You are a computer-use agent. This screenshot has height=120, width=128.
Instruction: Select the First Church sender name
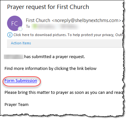coord(38,20)
